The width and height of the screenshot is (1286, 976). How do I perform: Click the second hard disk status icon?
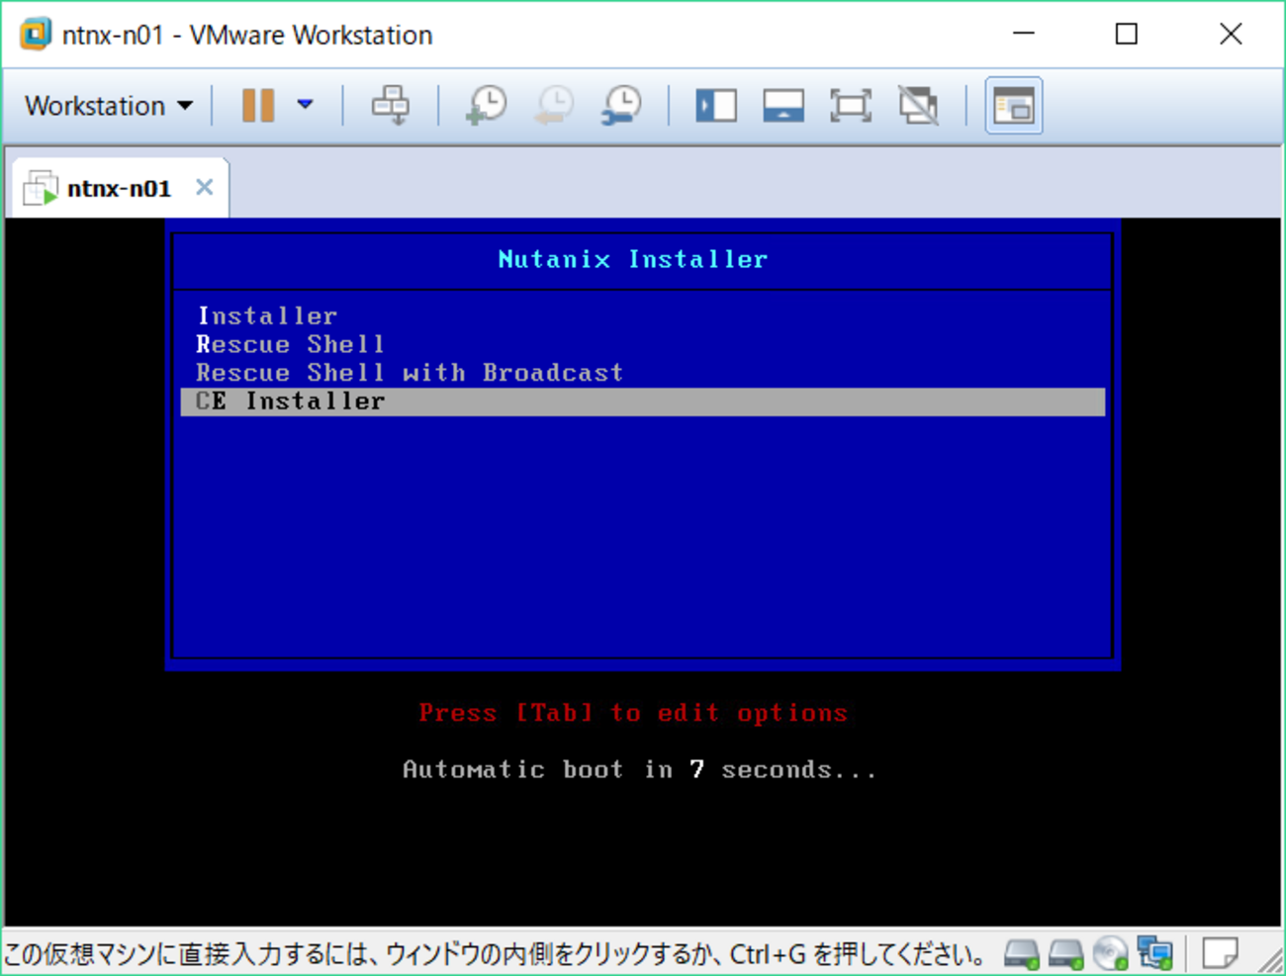tap(1066, 954)
